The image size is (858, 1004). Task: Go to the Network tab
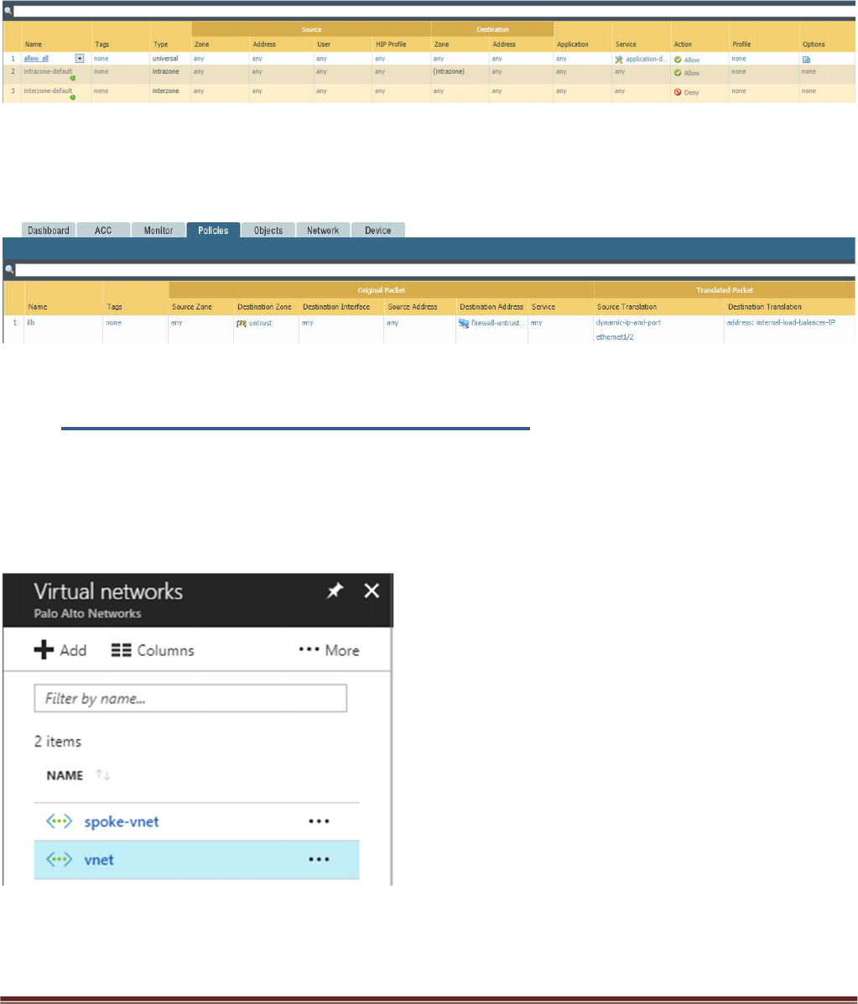click(323, 230)
